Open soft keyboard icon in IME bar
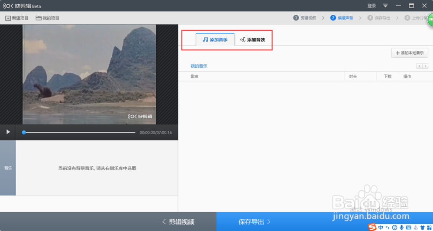Viewport: 433px width, 231px height. pyautogui.click(x=408, y=228)
